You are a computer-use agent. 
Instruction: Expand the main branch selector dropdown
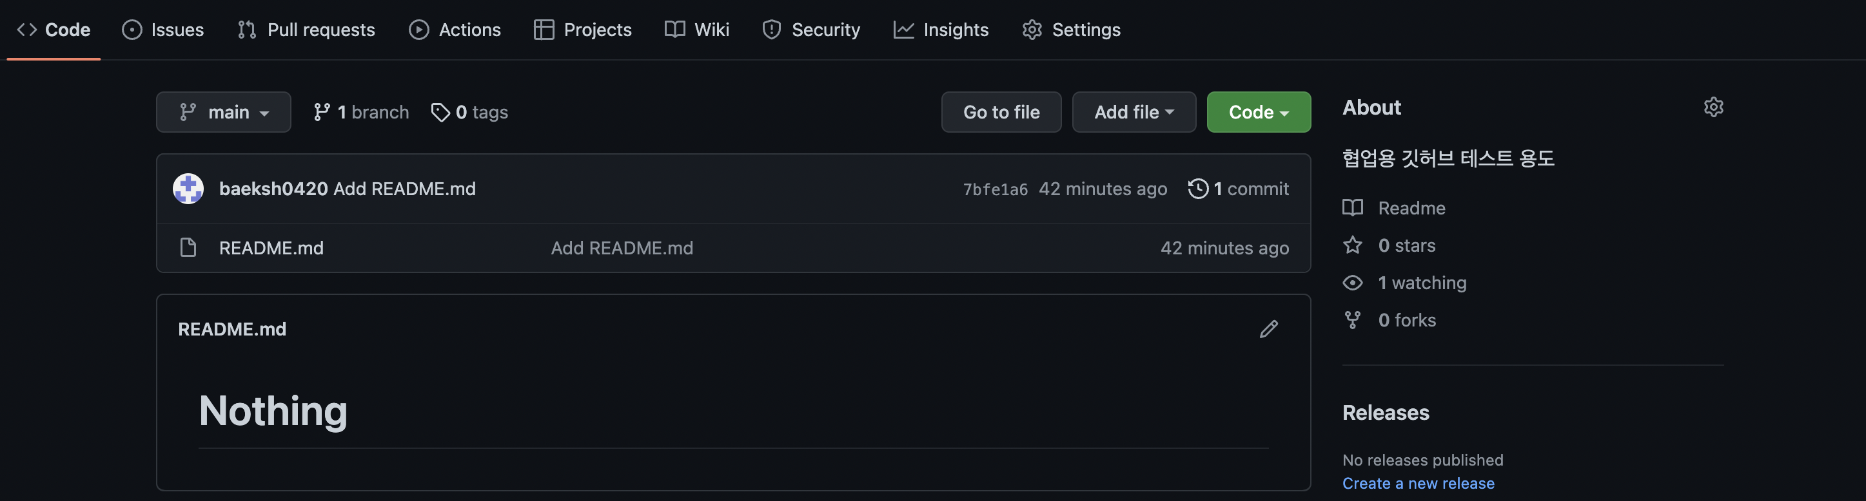223,112
